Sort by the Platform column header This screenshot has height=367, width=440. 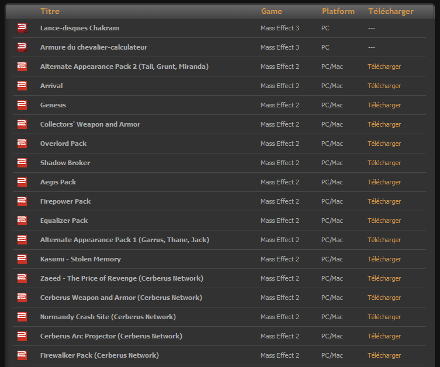coord(338,11)
